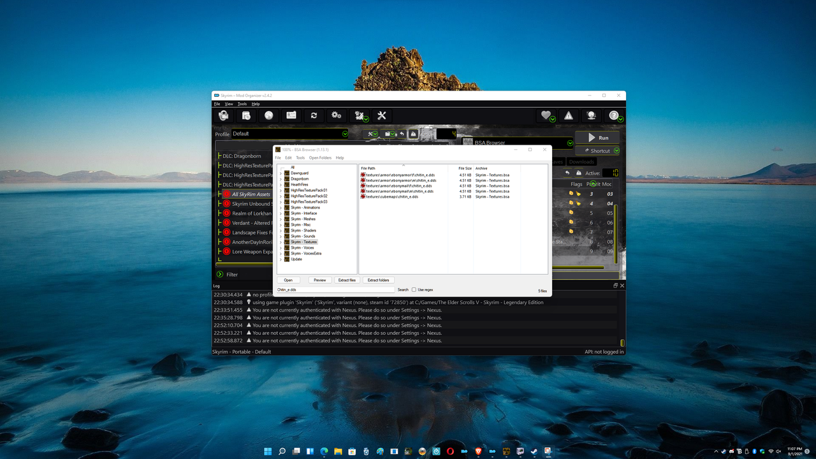Open the Steam icon on taskbar
816x459 pixels.
534,451
